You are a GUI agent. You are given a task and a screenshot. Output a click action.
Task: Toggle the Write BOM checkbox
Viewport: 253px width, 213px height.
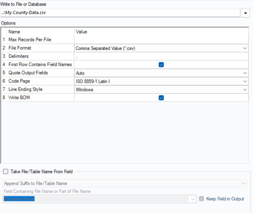click(161, 98)
